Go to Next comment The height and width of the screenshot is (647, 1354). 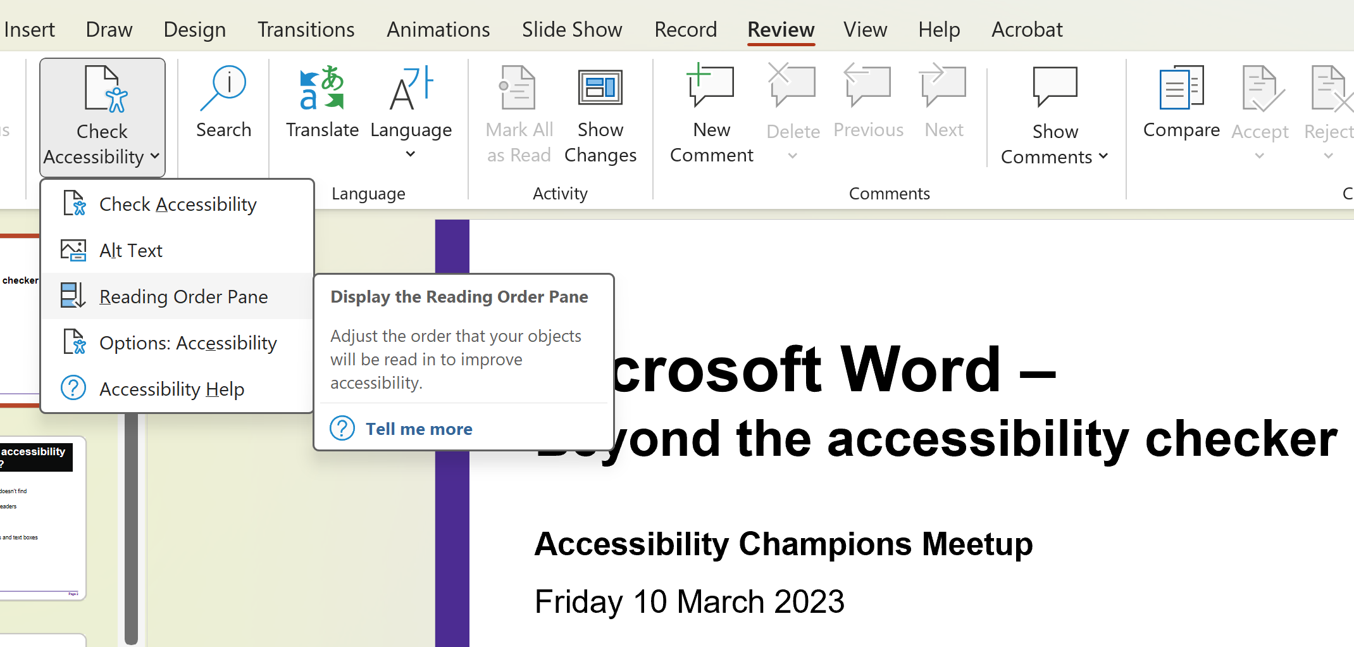point(944,101)
